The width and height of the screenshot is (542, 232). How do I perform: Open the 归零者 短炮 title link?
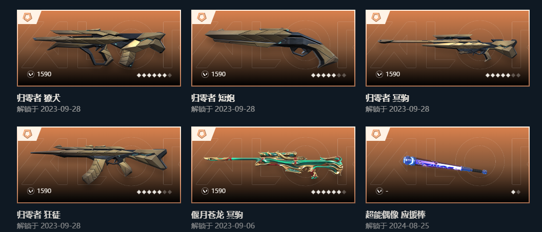click(213, 98)
